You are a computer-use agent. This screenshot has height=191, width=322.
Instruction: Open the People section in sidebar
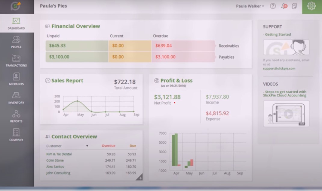coord(16,42)
